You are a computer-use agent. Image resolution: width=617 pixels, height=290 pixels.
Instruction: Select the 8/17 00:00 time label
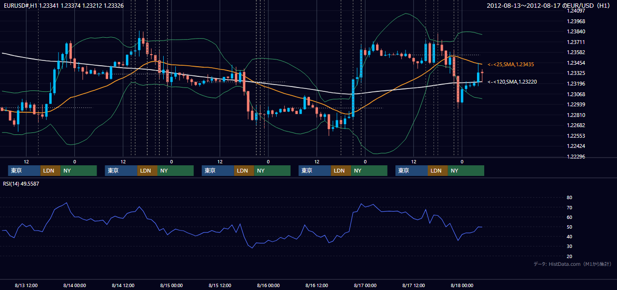365,285
